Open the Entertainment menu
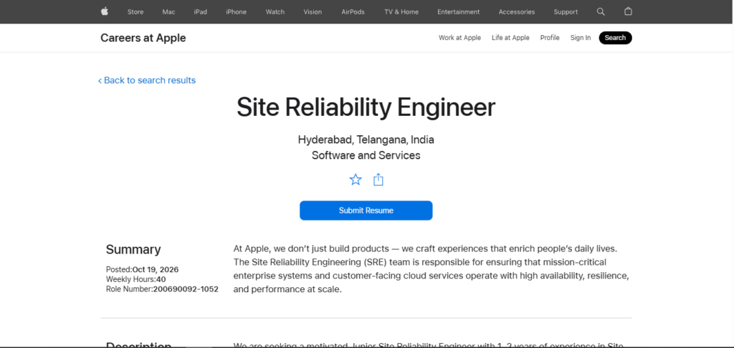Image resolution: width=734 pixels, height=348 pixels. coord(458,11)
